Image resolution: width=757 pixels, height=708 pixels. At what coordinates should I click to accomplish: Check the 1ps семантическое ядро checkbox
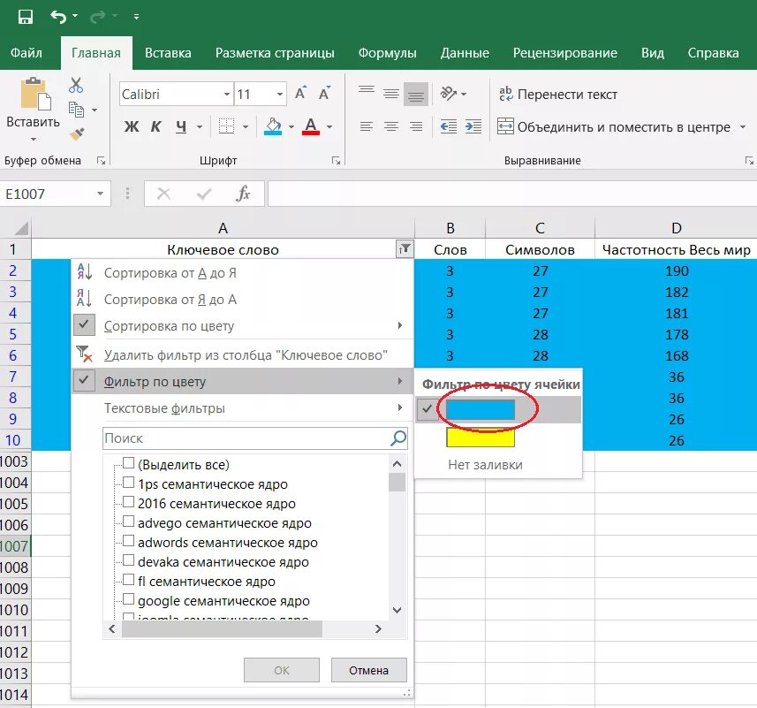[x=128, y=483]
